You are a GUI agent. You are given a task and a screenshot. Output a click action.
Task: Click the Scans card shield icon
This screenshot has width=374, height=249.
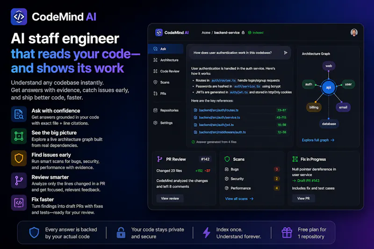227,159
